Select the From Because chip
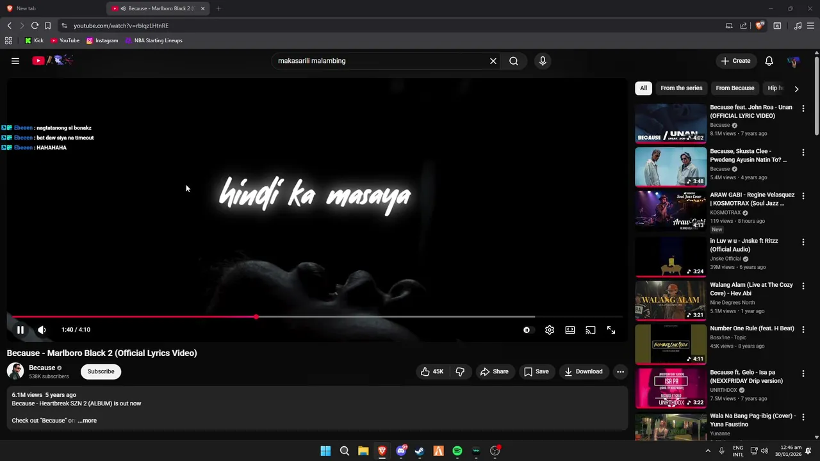820x461 pixels. coord(735,88)
